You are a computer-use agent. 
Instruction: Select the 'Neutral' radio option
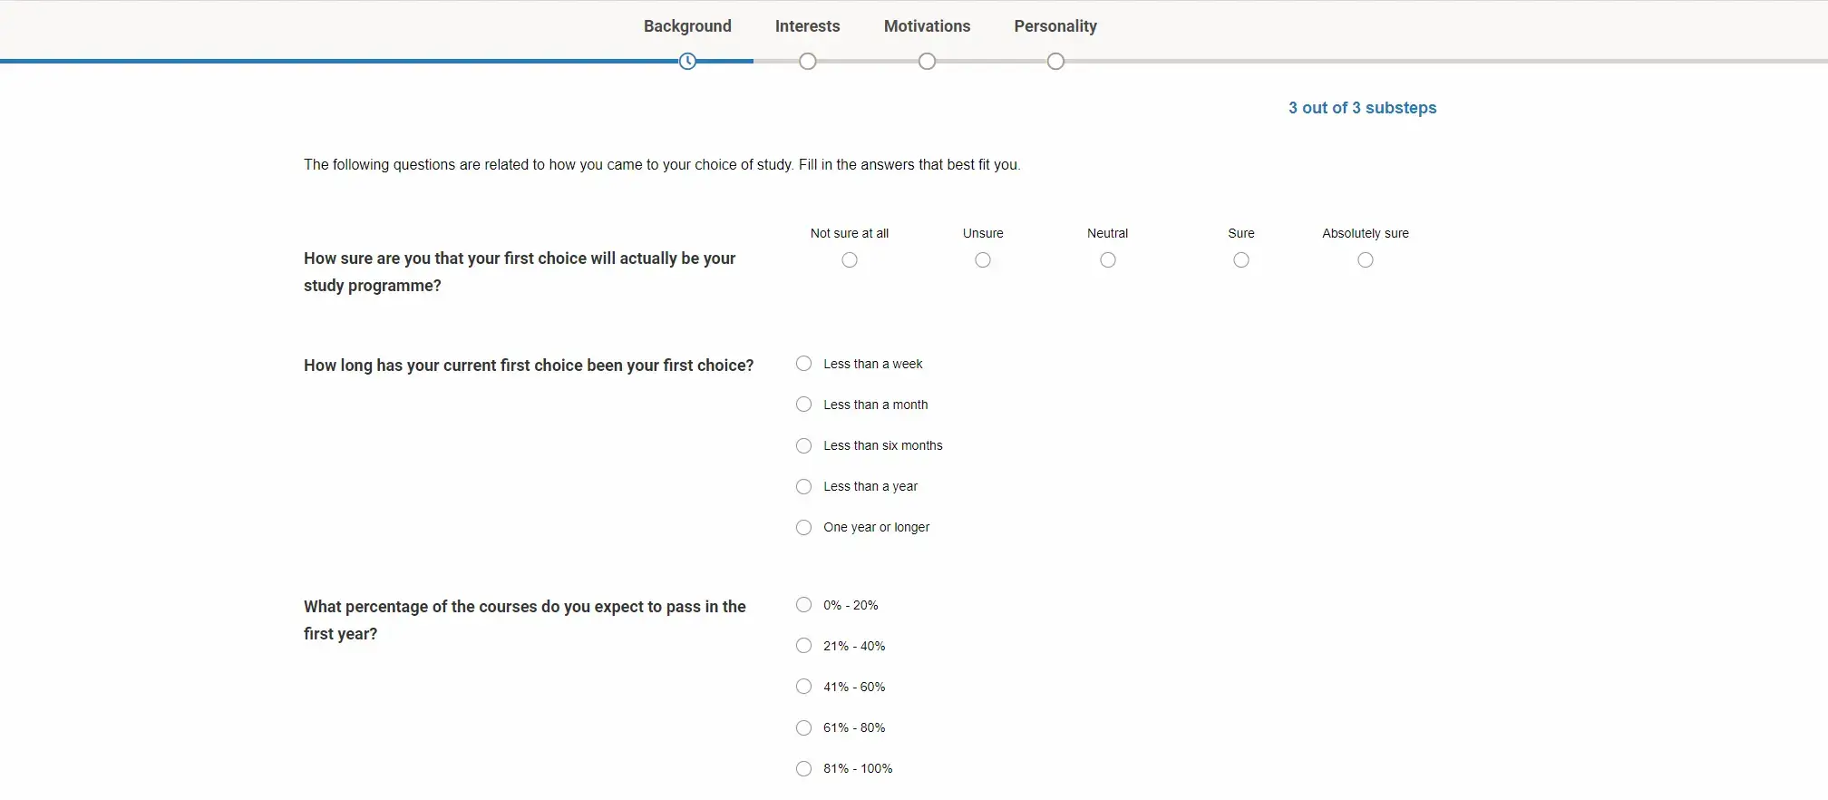click(1108, 260)
